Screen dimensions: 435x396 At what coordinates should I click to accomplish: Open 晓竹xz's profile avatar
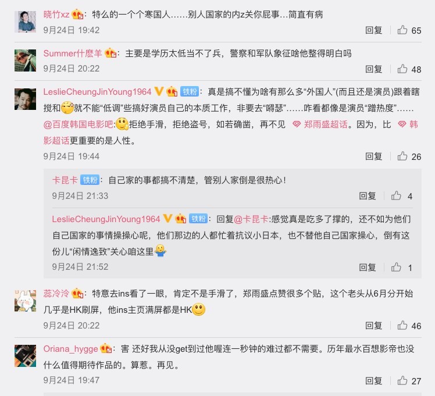[25, 22]
